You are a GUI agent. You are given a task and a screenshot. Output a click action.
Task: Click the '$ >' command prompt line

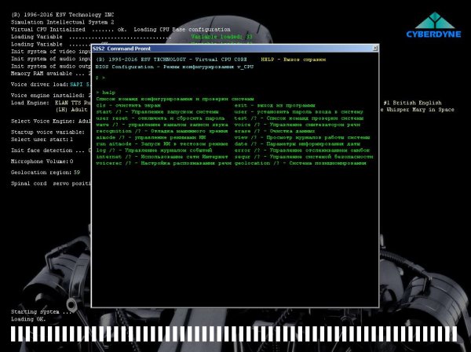tap(100, 78)
